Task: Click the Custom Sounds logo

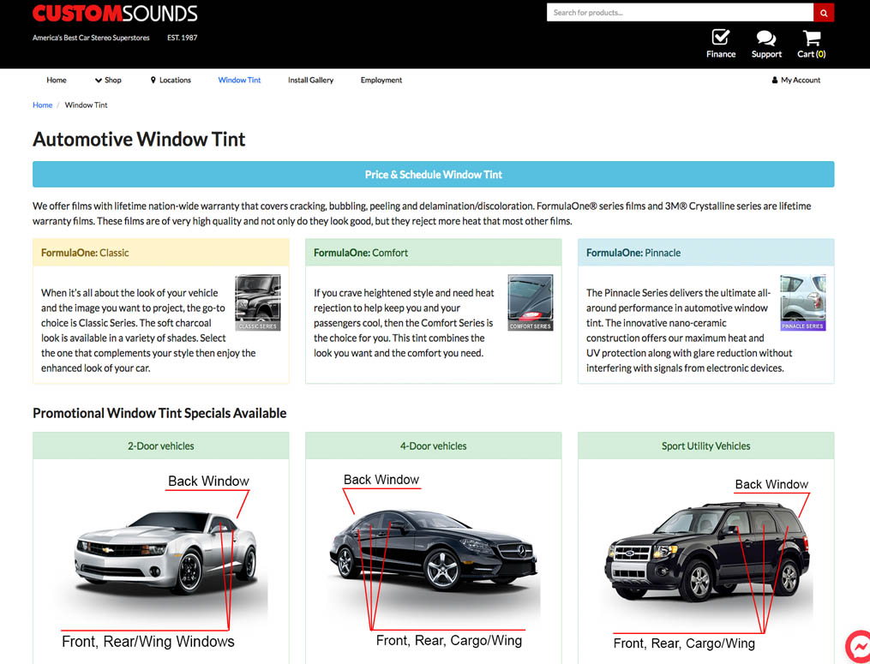Action: tap(115, 14)
